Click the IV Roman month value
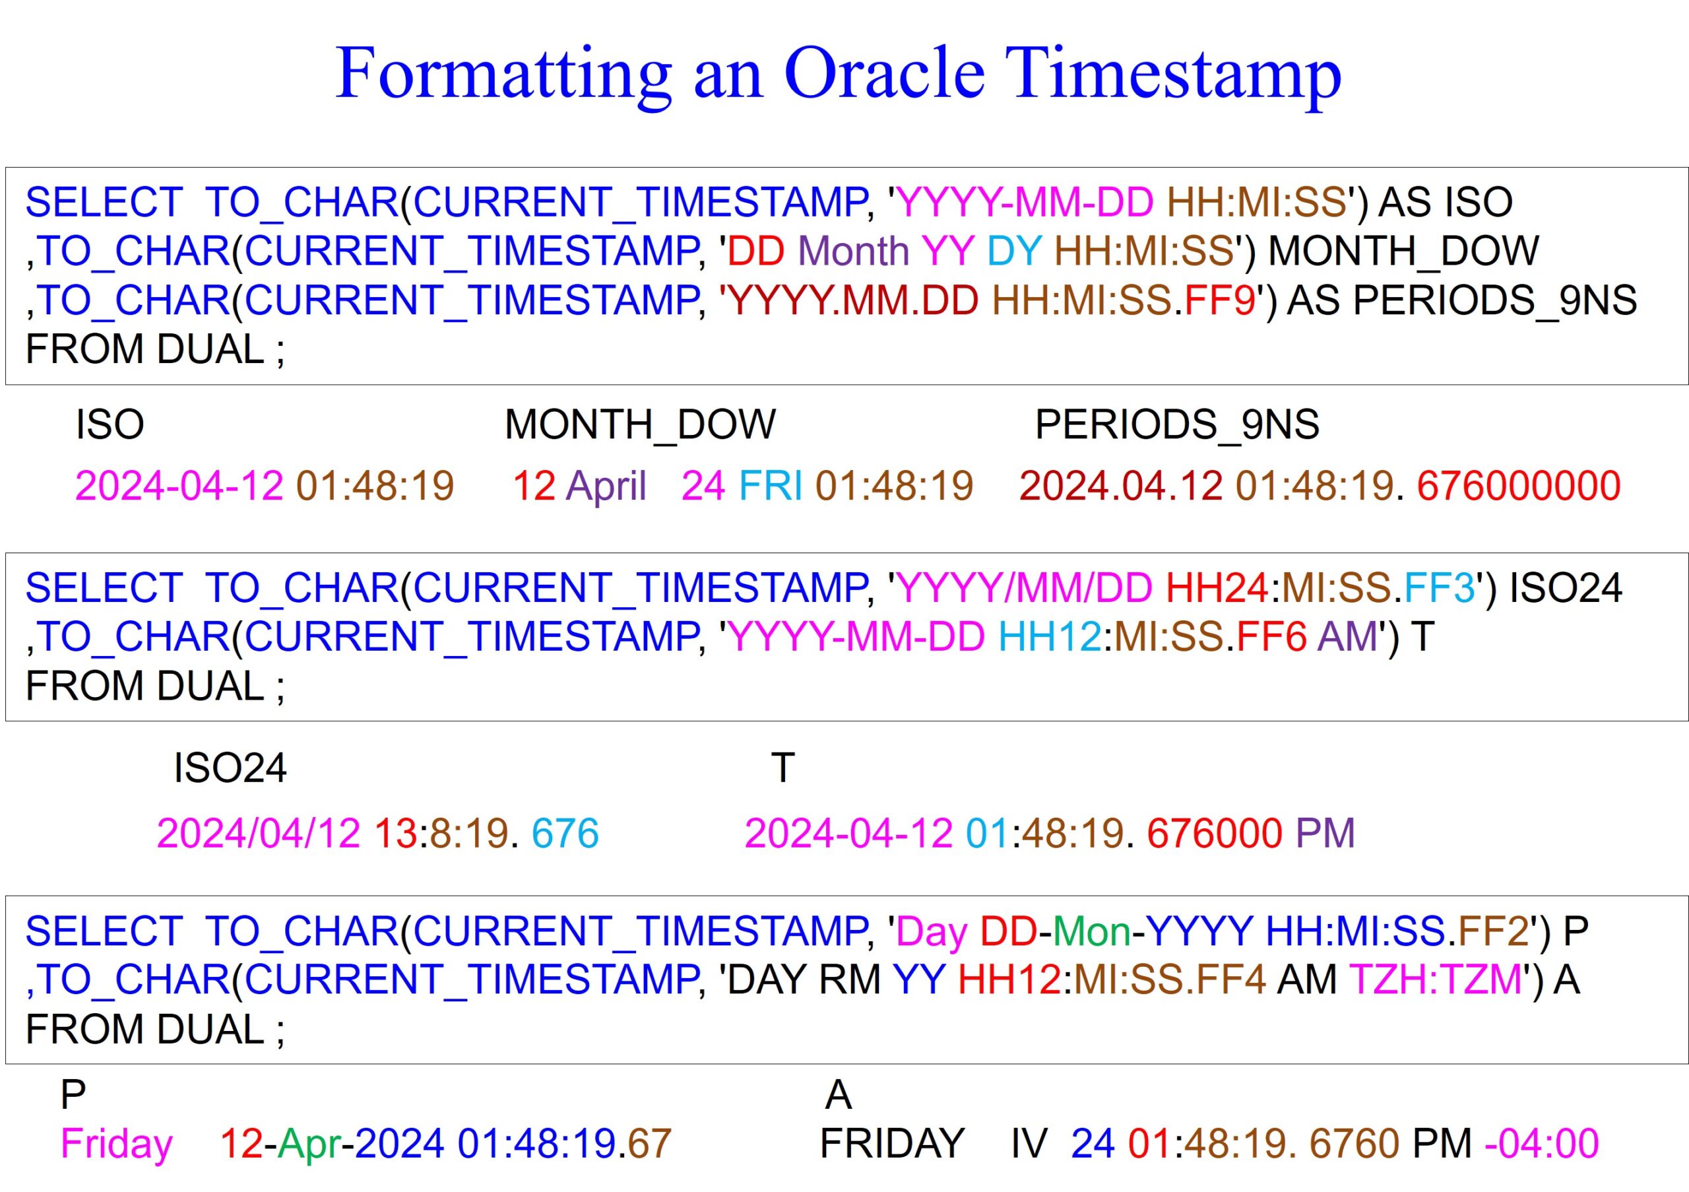Screen dimensions: 1689x1192 (x=1029, y=1143)
